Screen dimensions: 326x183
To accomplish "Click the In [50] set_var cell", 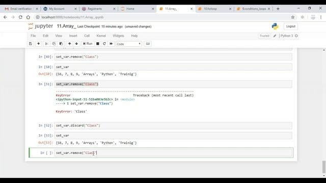I will point(173,67).
